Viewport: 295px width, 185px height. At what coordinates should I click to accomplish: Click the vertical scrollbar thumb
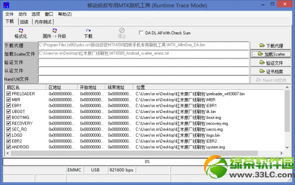click(x=287, y=111)
